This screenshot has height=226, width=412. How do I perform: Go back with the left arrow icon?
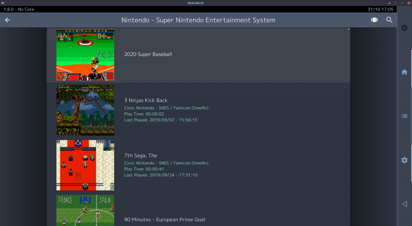[x=7, y=20]
